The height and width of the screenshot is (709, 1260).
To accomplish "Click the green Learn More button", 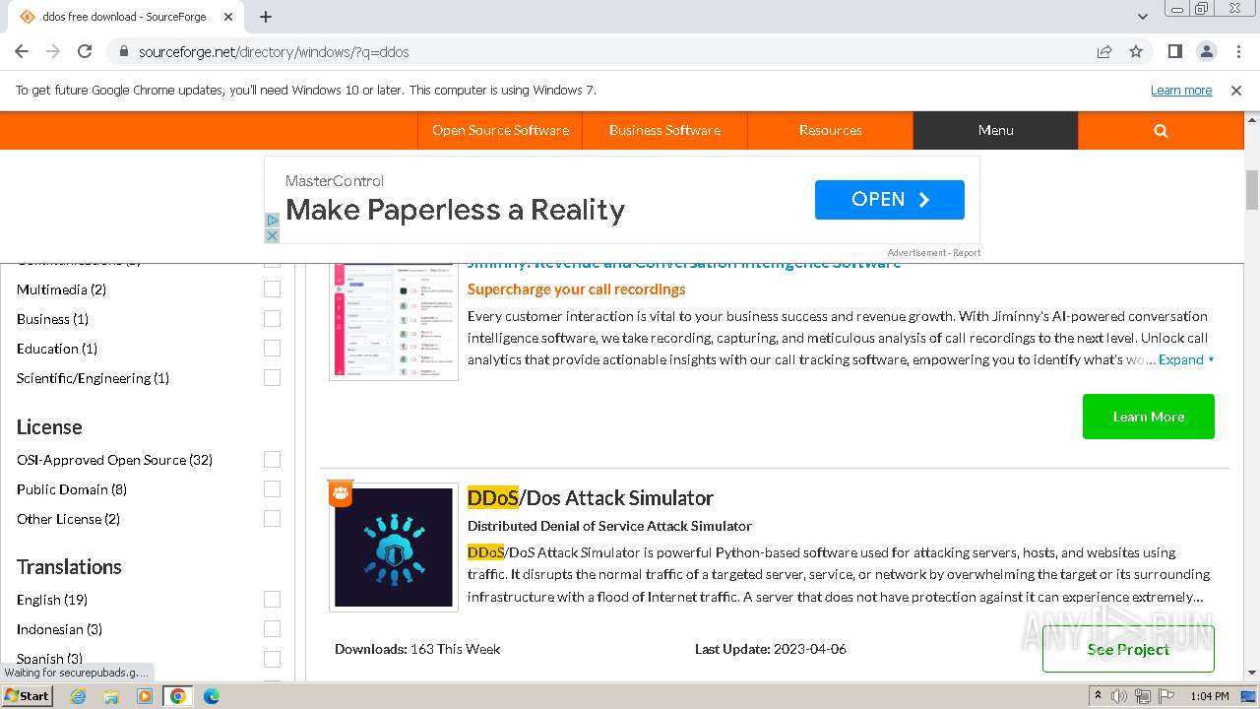I will (1148, 417).
